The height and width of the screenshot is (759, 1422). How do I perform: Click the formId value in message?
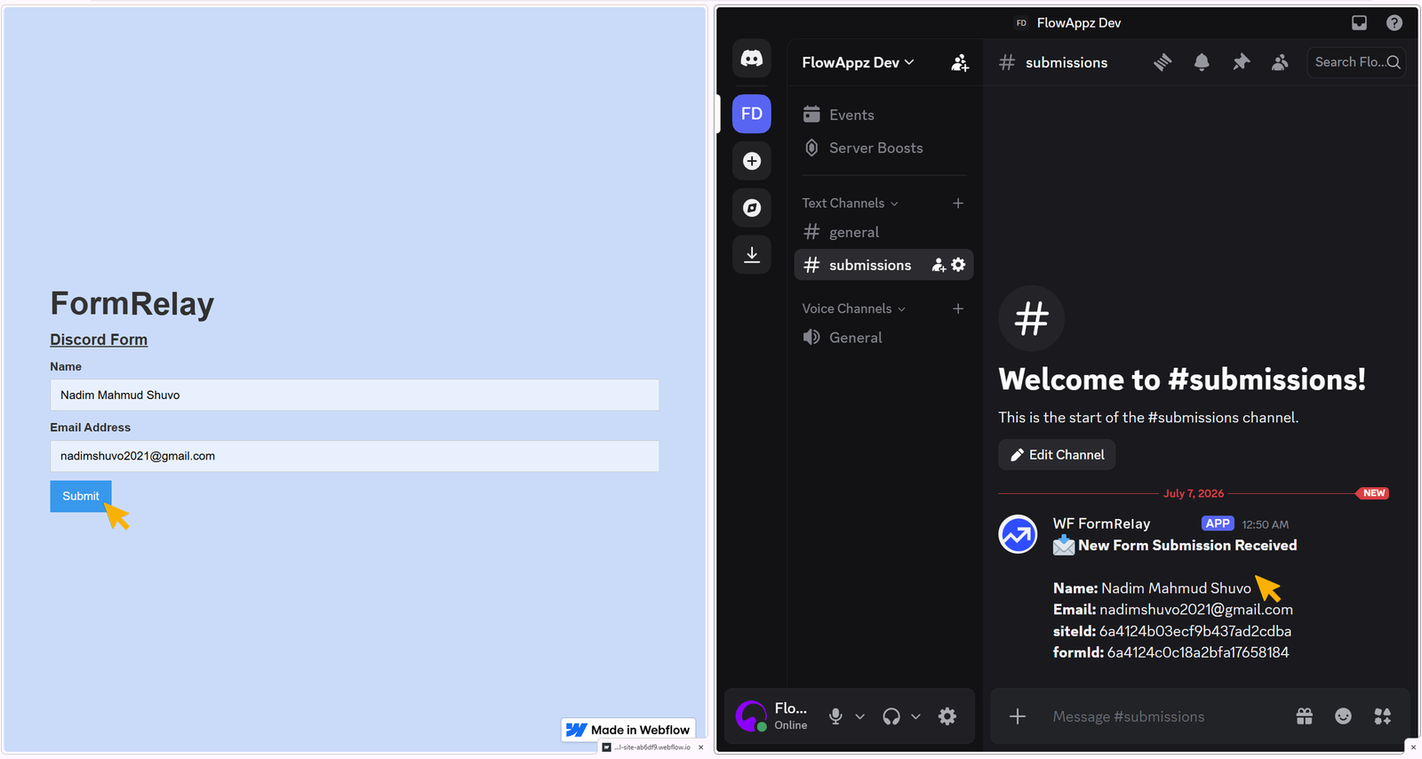point(1198,652)
